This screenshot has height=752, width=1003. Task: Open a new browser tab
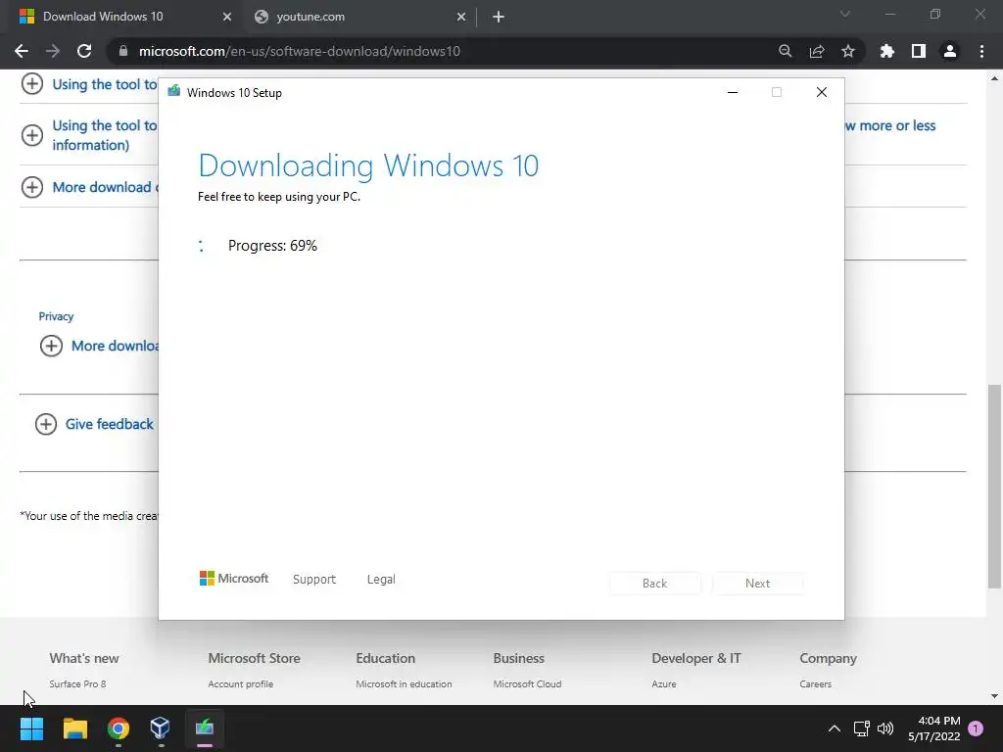coord(499,18)
